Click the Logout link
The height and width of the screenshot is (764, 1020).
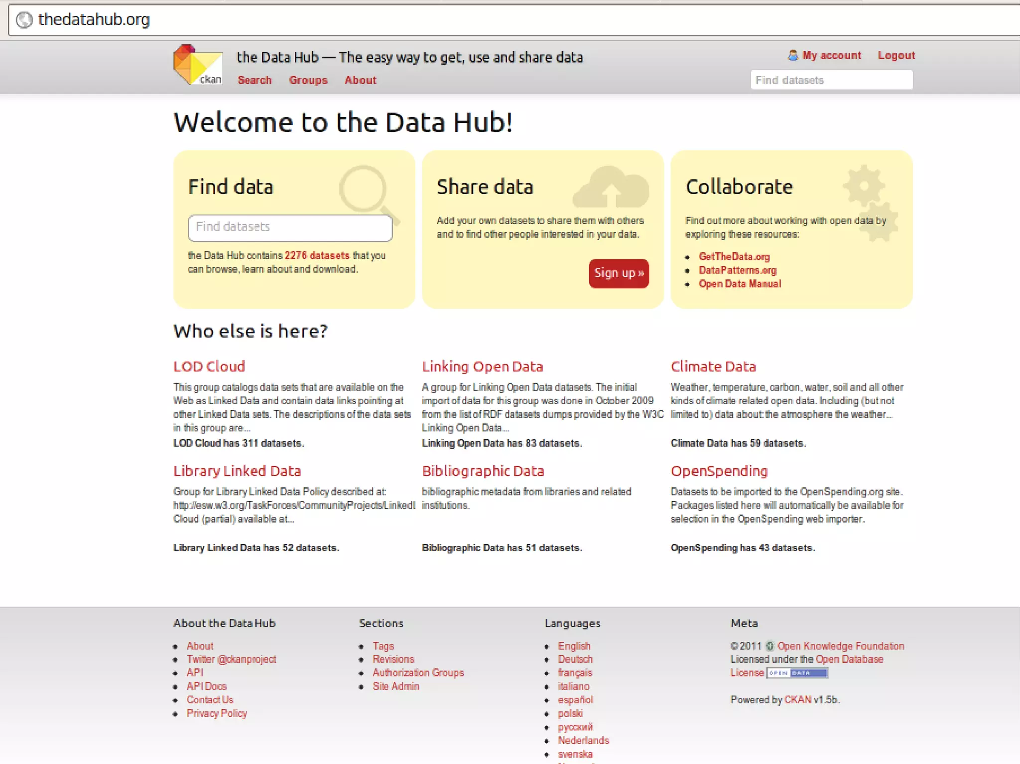point(896,55)
